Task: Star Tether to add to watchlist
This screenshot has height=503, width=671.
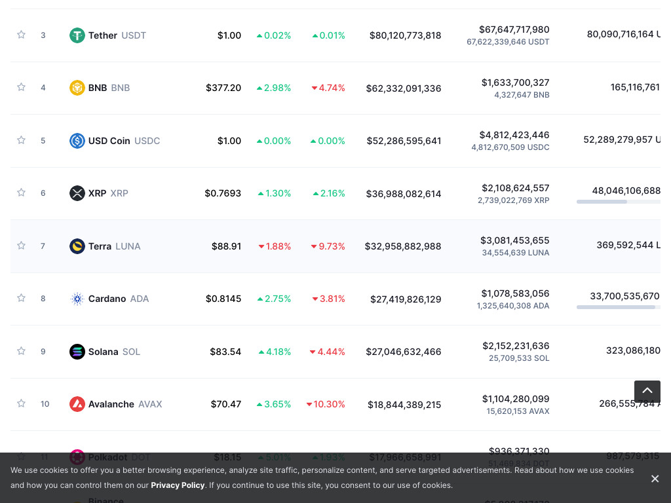Action: pos(21,35)
